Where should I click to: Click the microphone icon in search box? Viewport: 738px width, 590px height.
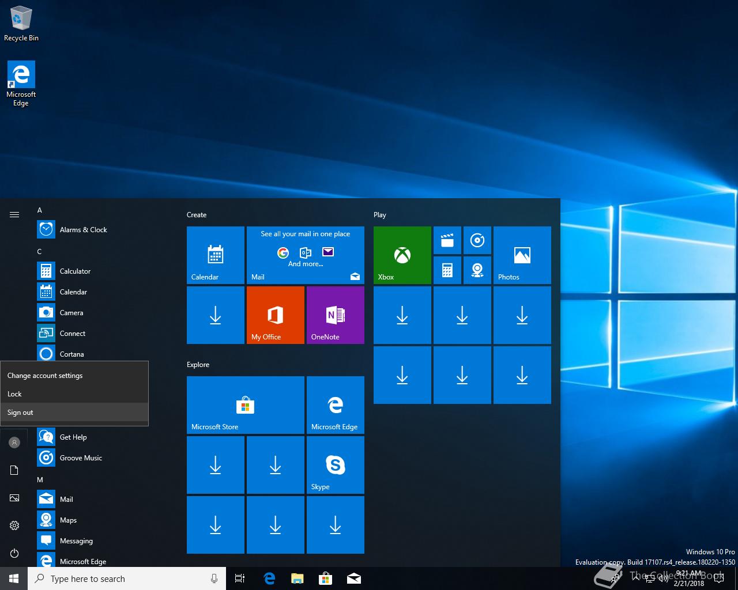pos(214,578)
